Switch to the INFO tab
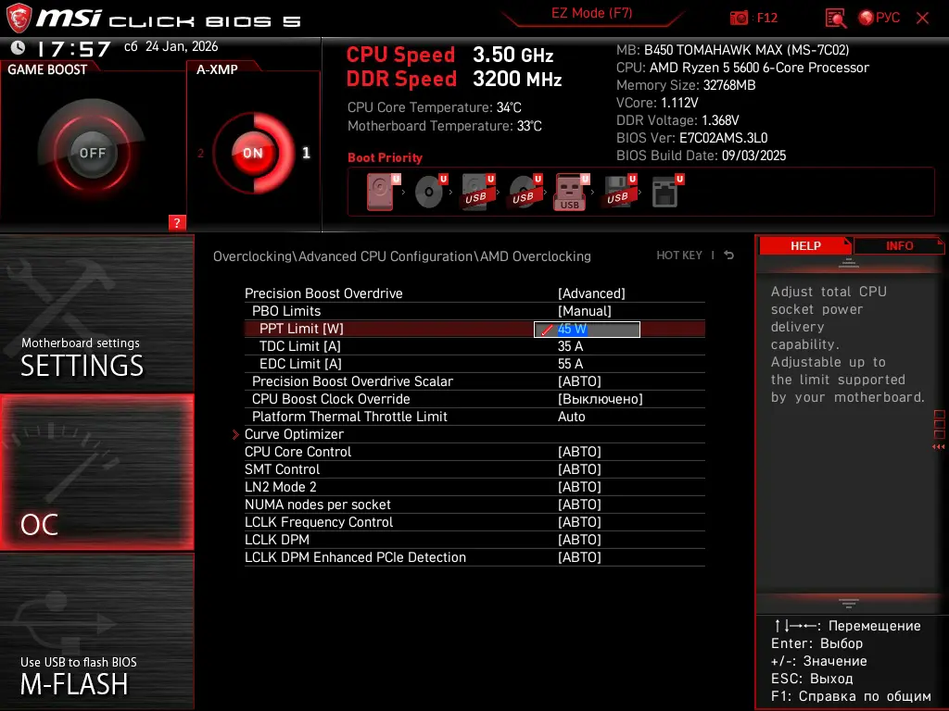 click(899, 245)
